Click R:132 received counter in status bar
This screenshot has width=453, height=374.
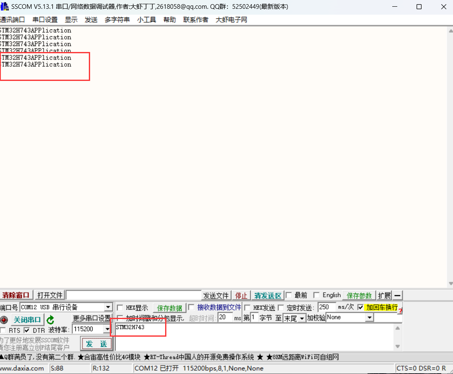point(101,369)
